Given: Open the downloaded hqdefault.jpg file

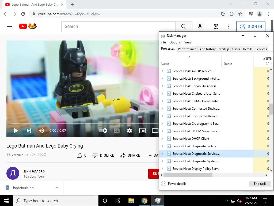Looking at the screenshot, I should click(23, 188).
